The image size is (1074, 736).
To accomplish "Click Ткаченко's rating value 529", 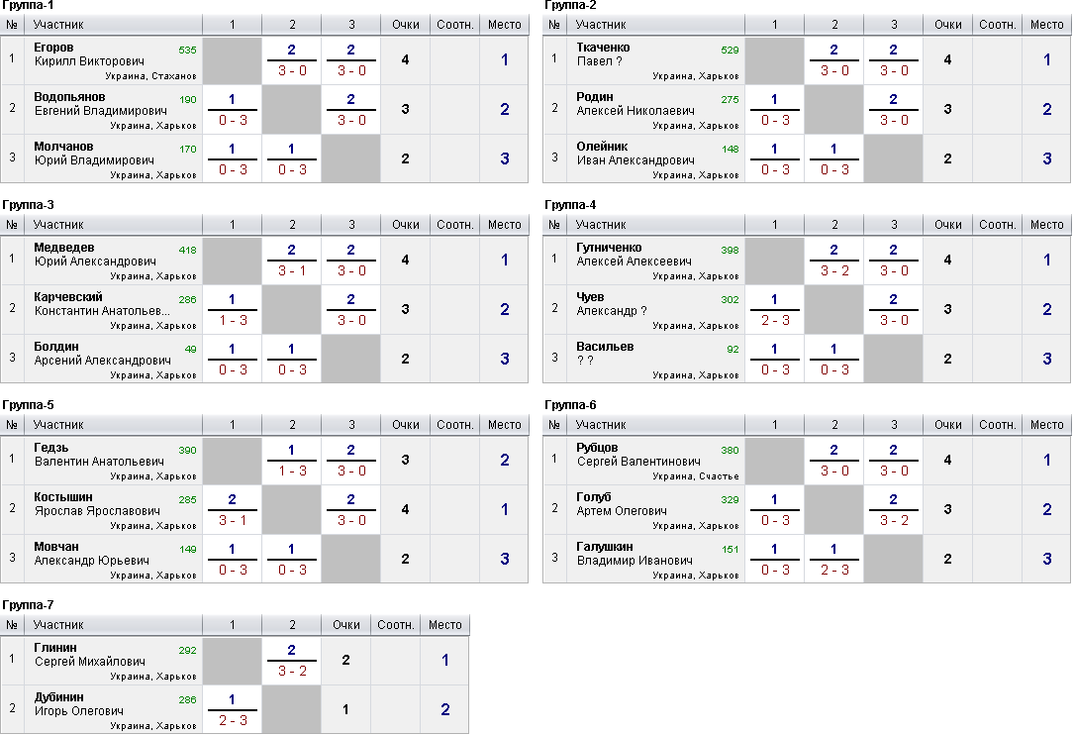I will (x=730, y=51).
